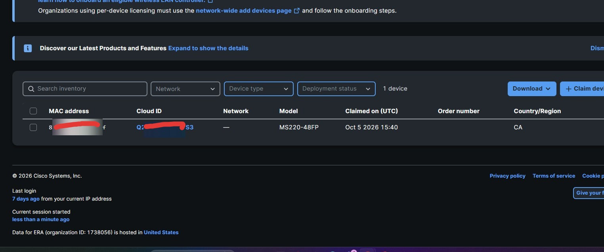The width and height of the screenshot is (604, 252).
Task: Sort by the Cloud ID column header
Action: click(x=149, y=111)
